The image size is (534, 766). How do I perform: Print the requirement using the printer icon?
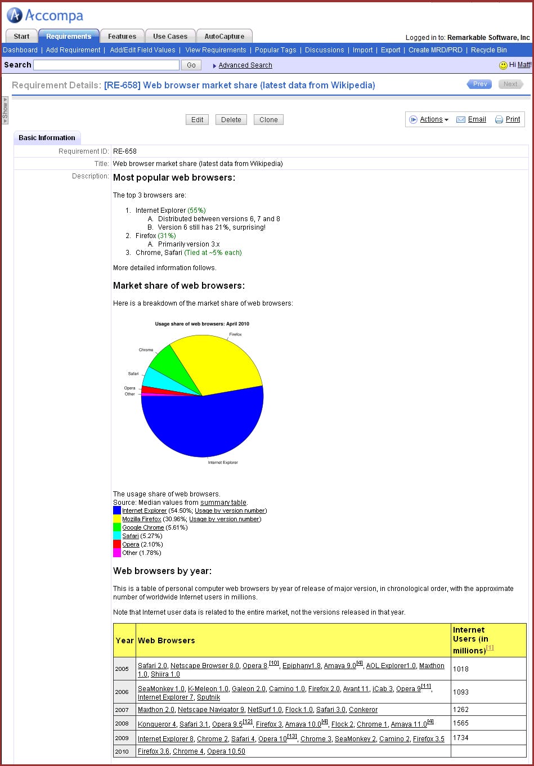499,119
